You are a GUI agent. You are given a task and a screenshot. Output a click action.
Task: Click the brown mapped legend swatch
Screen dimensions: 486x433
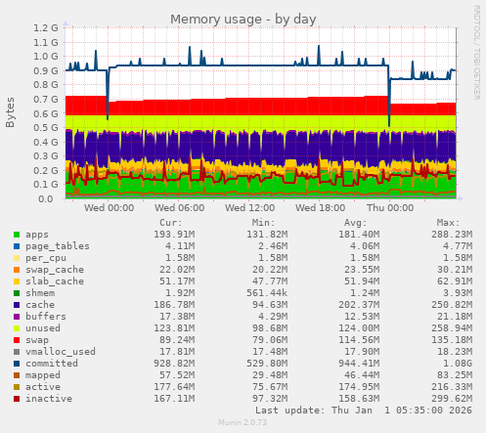[x=17, y=375]
